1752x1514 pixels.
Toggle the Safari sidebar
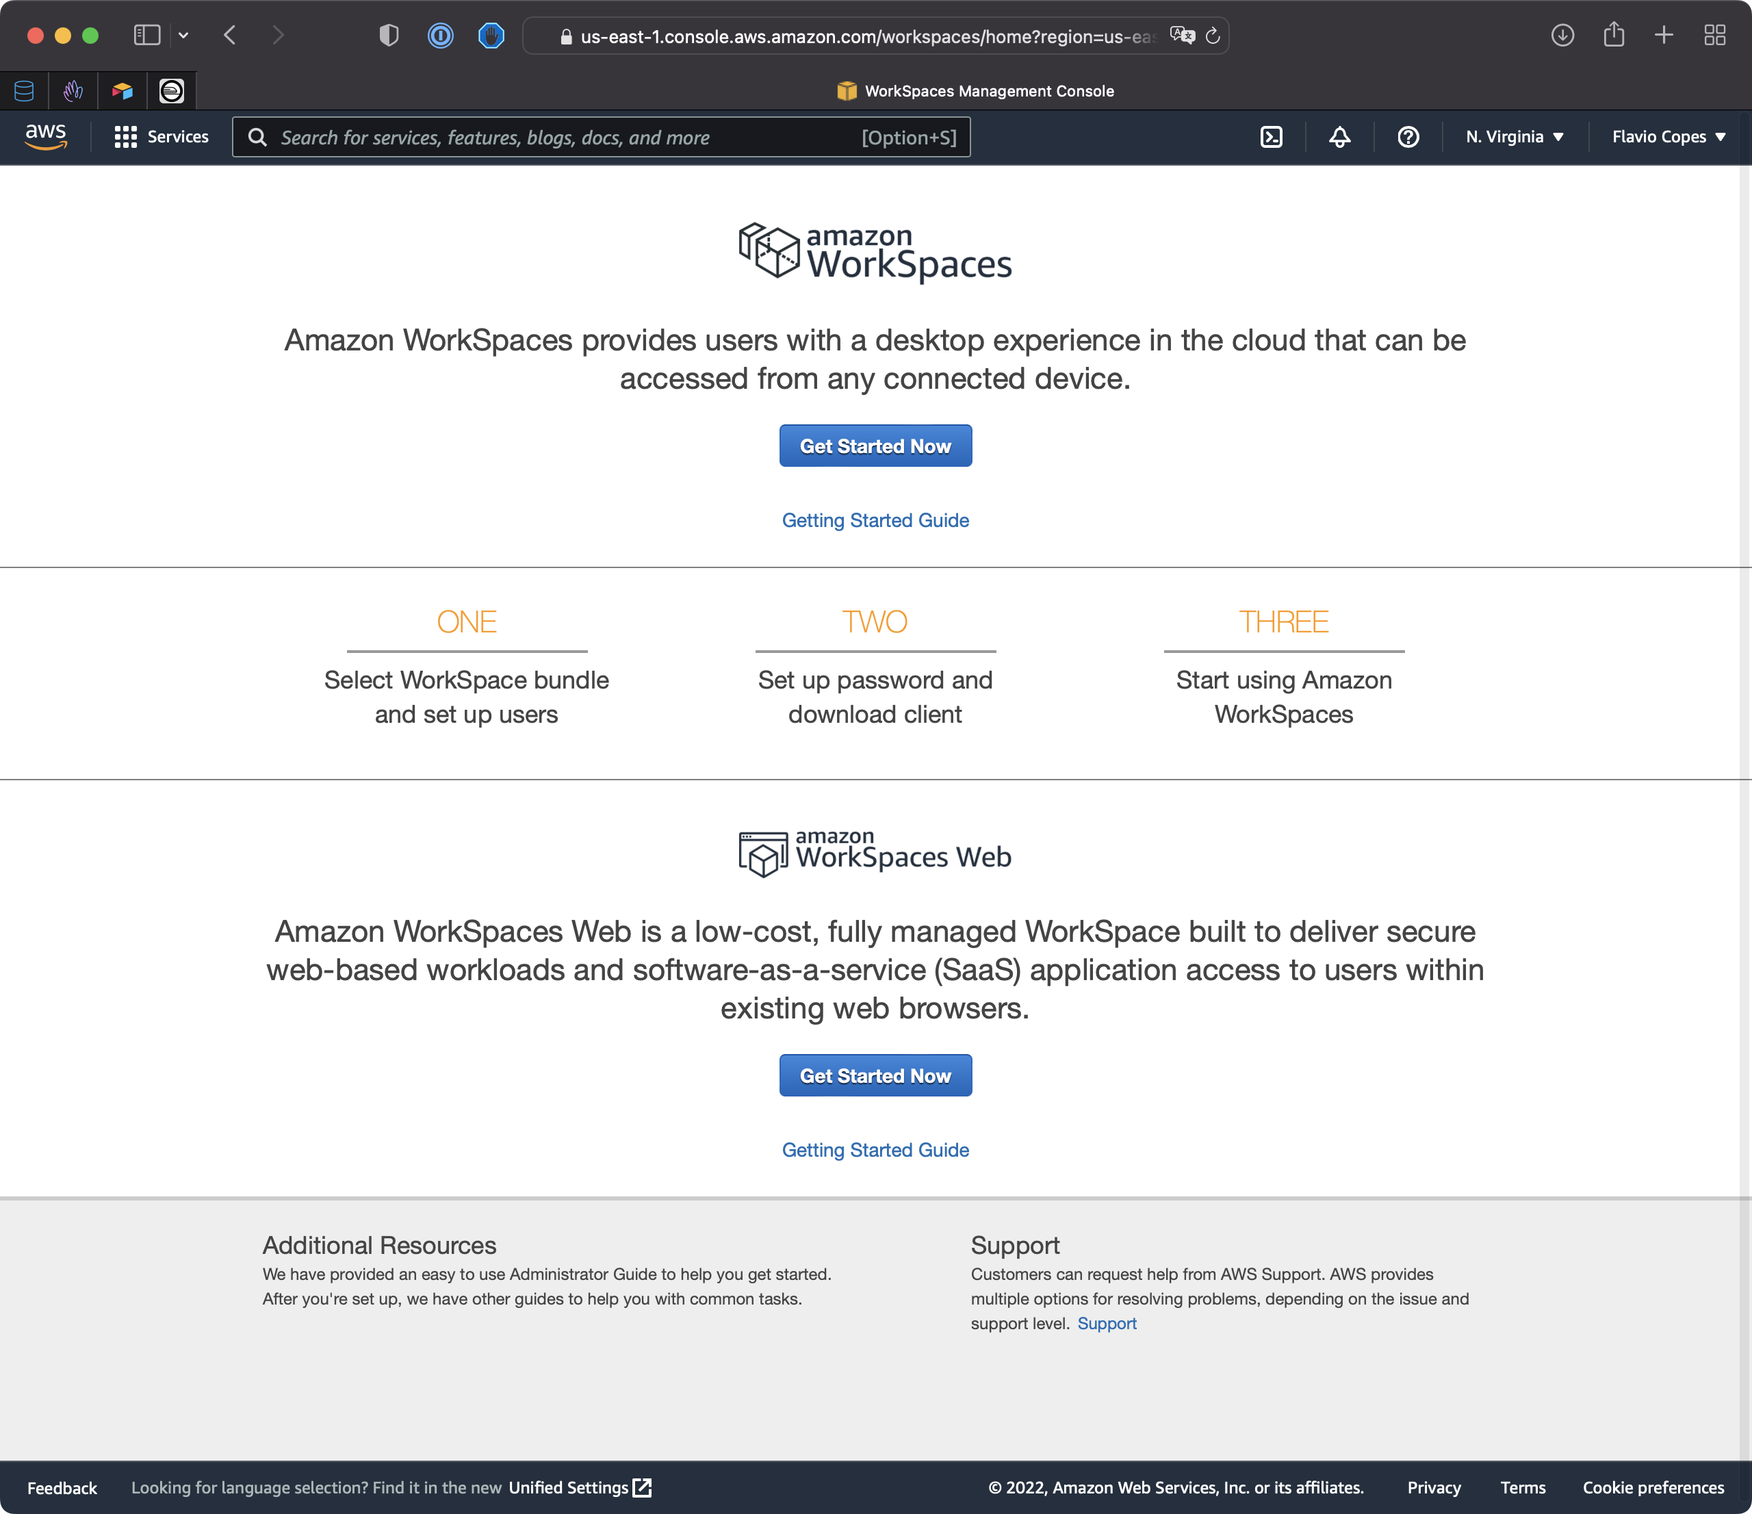(x=146, y=35)
